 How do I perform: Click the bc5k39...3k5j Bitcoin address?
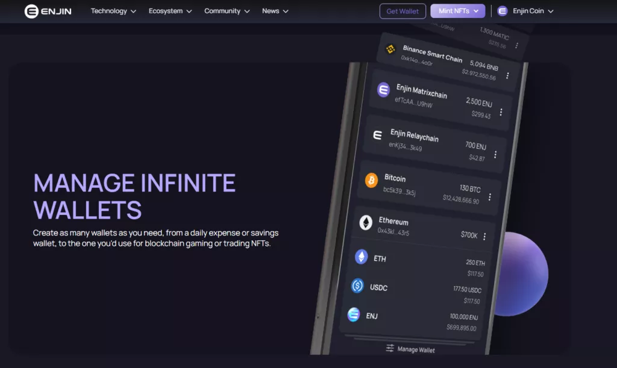click(x=399, y=191)
